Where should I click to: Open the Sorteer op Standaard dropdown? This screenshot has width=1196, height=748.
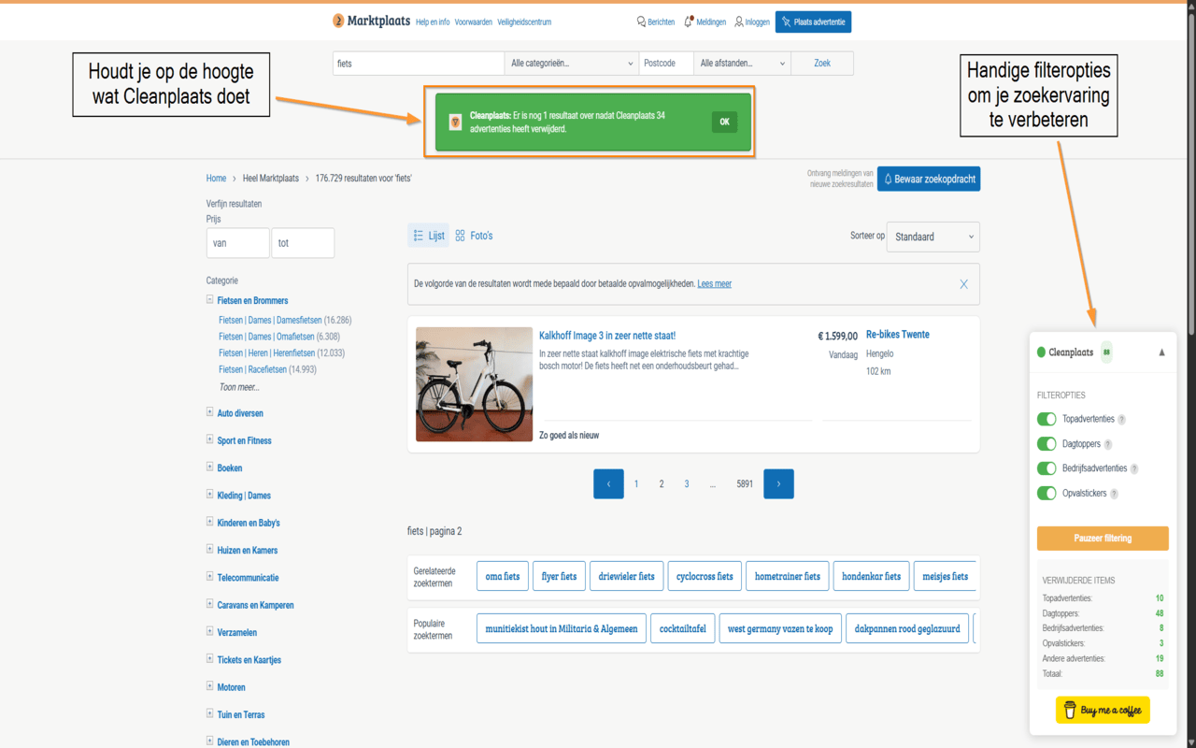coord(932,237)
